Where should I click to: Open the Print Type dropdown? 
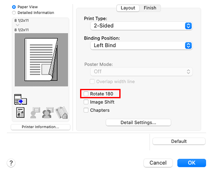[x=141, y=26]
